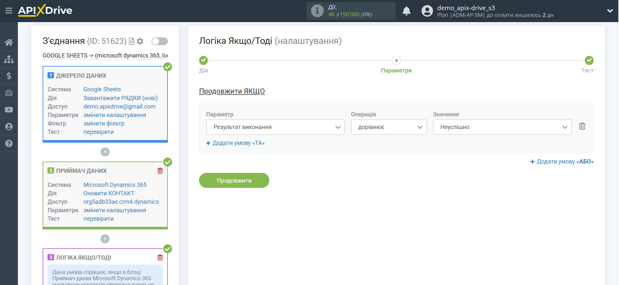Add a block after the data receiver
Screen dimensions: 619x285
click(105, 239)
